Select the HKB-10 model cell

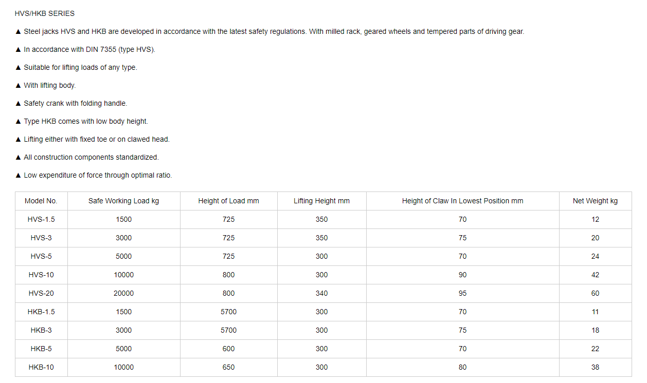(x=41, y=367)
